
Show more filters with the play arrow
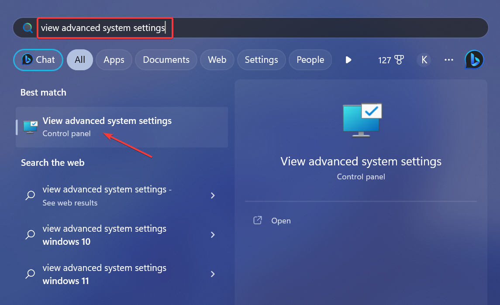348,60
